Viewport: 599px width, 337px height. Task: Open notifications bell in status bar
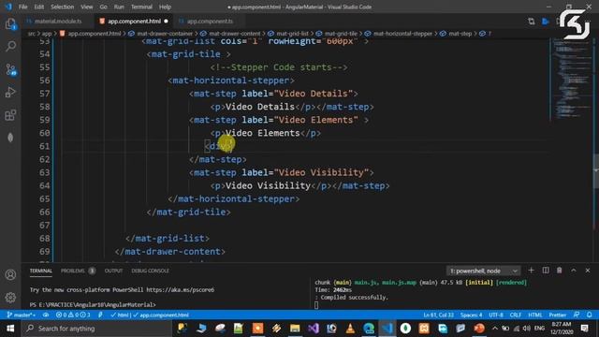pyautogui.click(x=590, y=315)
